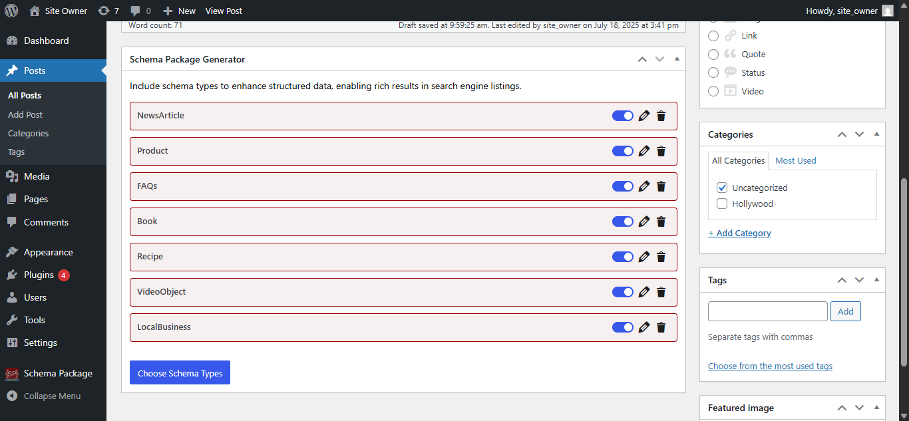Viewport: 909px width, 421px height.
Task: Edit the Book schema with pencil icon
Action: (x=643, y=221)
